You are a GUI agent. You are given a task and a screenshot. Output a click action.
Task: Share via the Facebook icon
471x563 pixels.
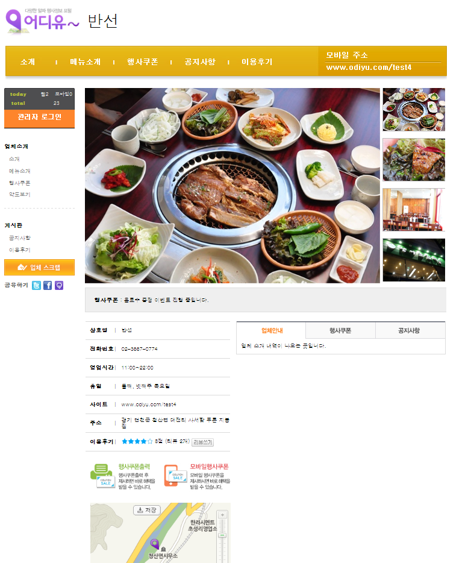click(x=48, y=286)
